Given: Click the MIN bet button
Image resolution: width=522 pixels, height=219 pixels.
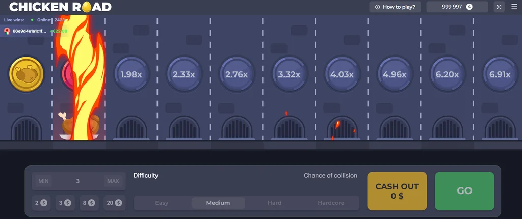Looking at the screenshot, I should pyautogui.click(x=44, y=181).
